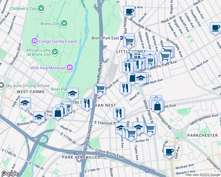Open the Children's Zoo paw icon
Screen dimensions: 221x177
tap(41, 8)
